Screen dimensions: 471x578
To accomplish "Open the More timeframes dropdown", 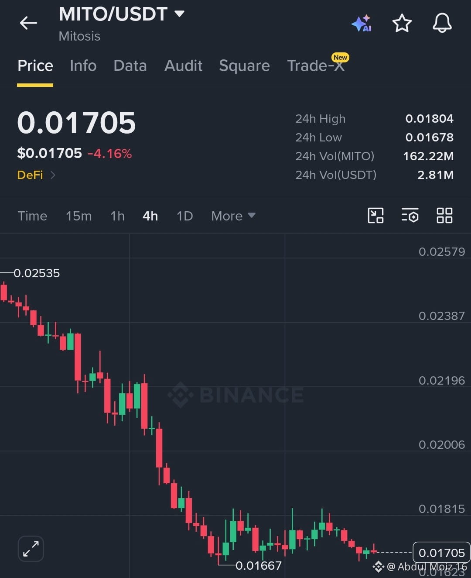I will point(233,216).
